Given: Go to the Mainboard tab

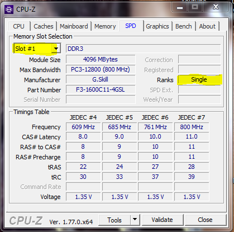Looking at the screenshot, I should pos(74,26).
